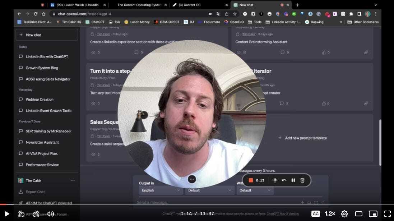Reload the page
Viewport: 394px width, 221px height.
36,14
